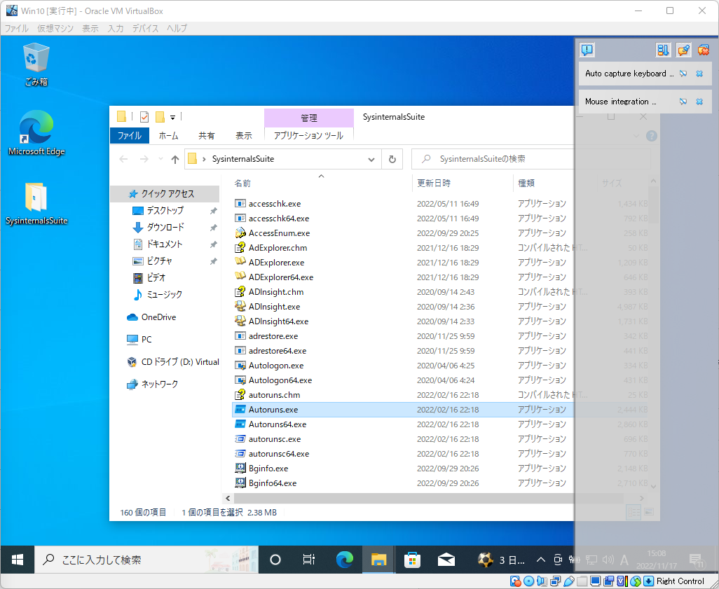The width and height of the screenshot is (719, 589).
Task: Open Cortana circle on taskbar
Action: 275,559
